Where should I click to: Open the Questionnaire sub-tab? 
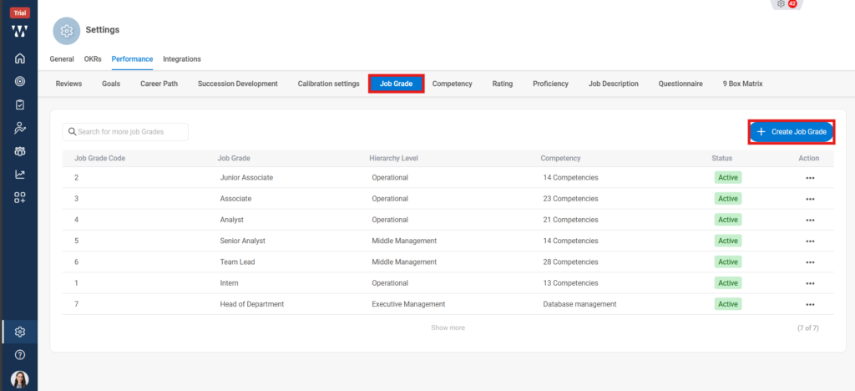680,84
